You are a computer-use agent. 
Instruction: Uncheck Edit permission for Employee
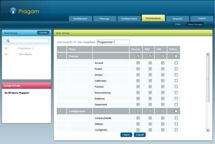(x=163, y=98)
